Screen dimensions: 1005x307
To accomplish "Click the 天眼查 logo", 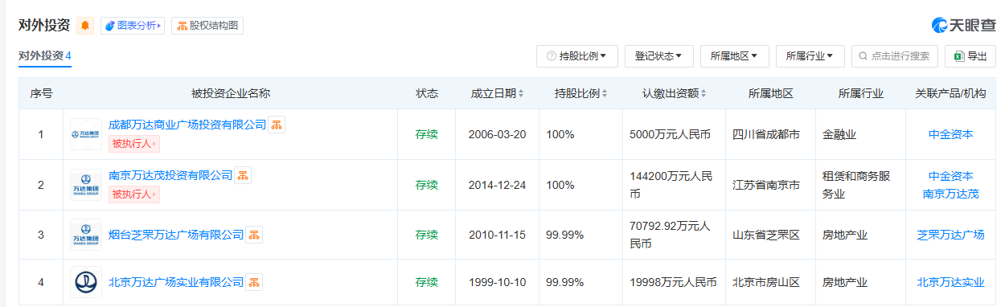I will pos(963,25).
